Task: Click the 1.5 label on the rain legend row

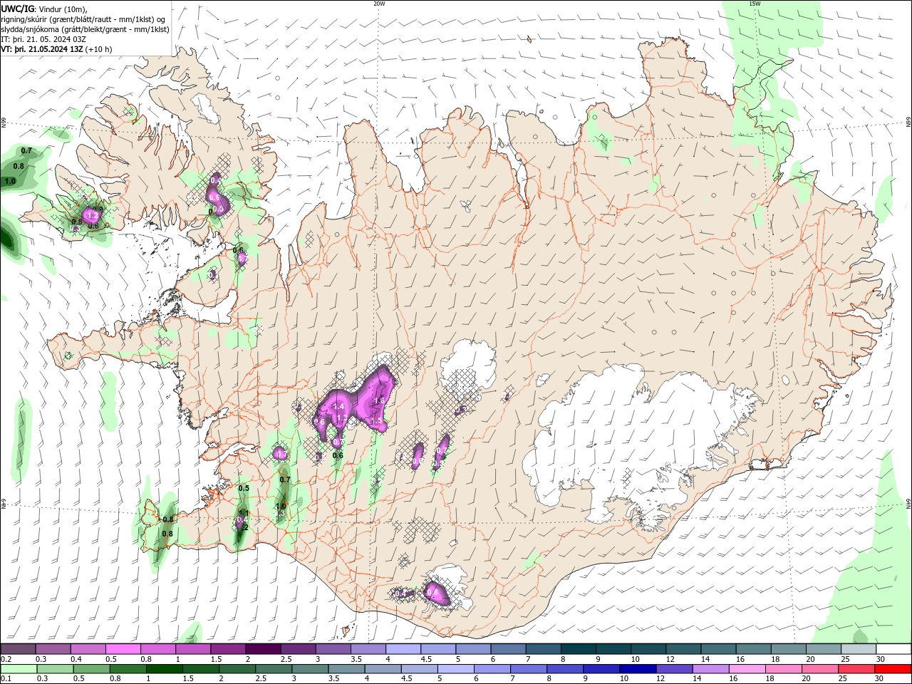Action: 188,679
